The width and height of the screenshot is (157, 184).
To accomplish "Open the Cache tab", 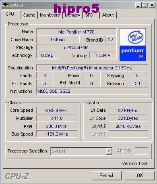I will 29,15.
